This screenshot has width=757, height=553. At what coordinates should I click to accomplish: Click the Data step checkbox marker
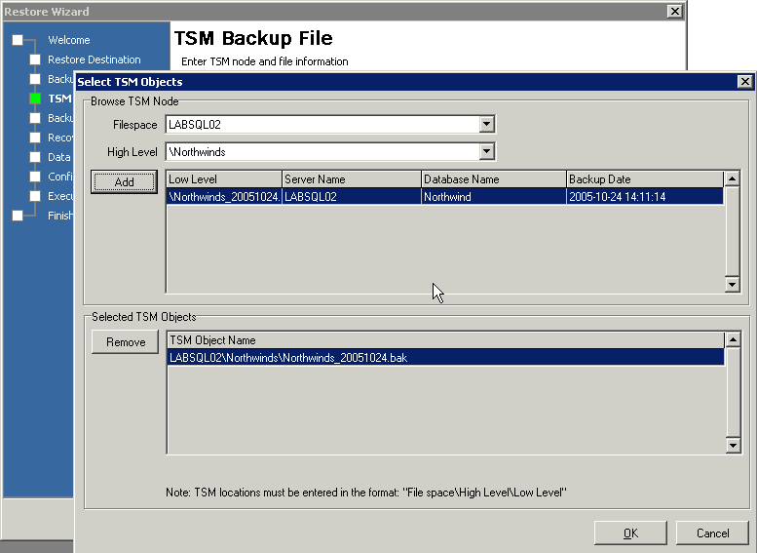35,157
